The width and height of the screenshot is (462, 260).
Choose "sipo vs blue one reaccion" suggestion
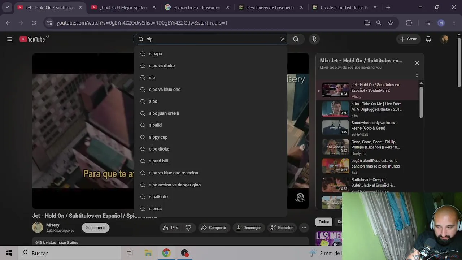click(210, 173)
